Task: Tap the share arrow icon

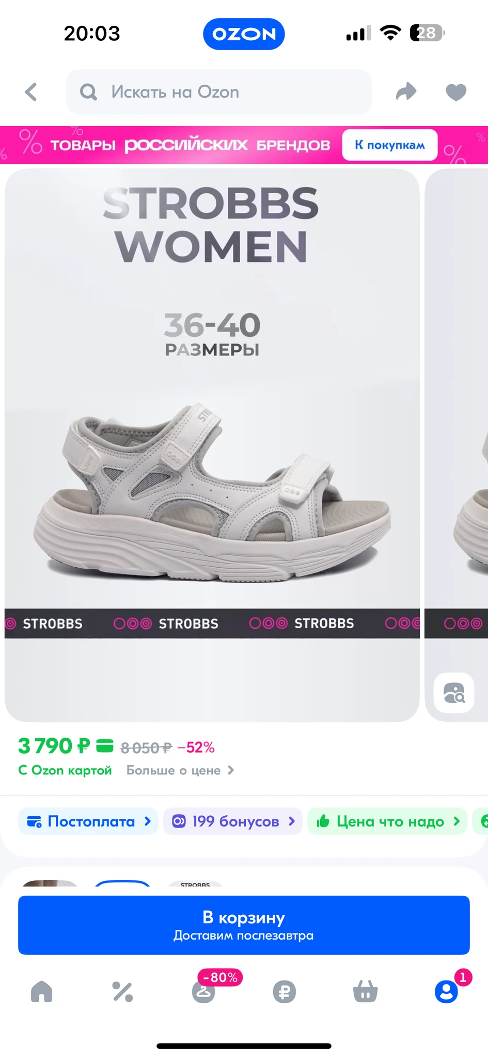Action: tap(406, 92)
